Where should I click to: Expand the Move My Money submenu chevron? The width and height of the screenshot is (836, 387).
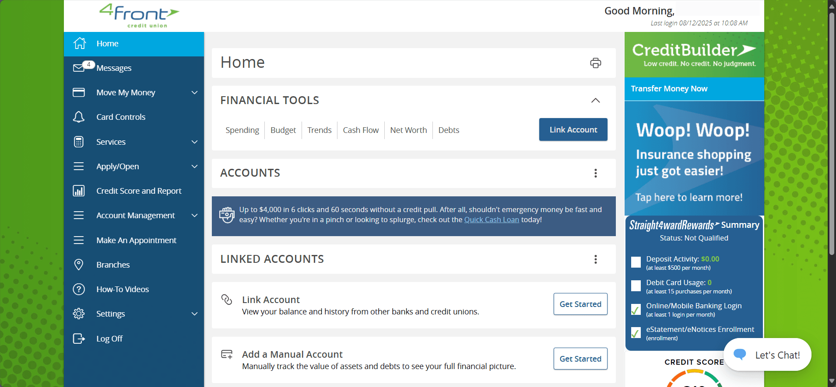pyautogui.click(x=195, y=92)
